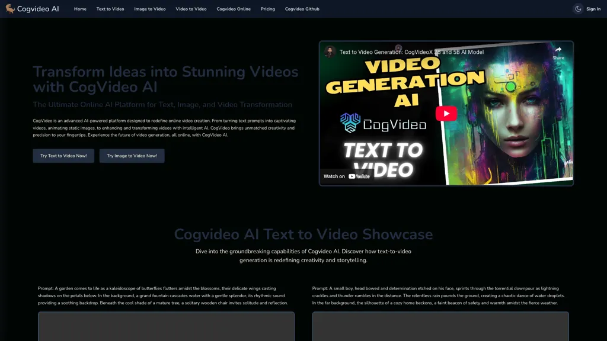The height and width of the screenshot is (341, 607).
Task: Click the 'Cogvideo AI Text to Video Showcase' heading
Action: (x=303, y=234)
